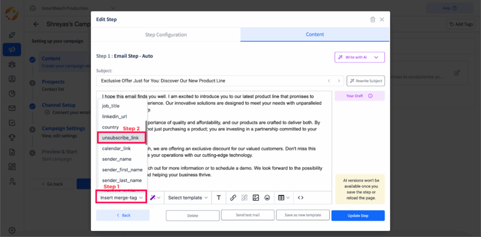Click the merge-tag list scrollbar

pos(146,132)
